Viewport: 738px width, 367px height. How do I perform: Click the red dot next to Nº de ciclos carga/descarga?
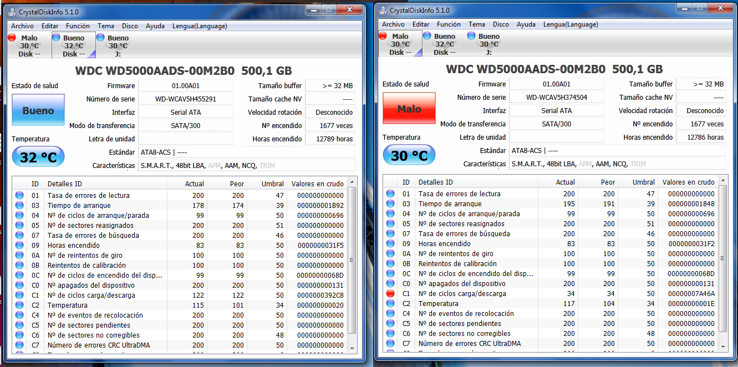(x=390, y=294)
